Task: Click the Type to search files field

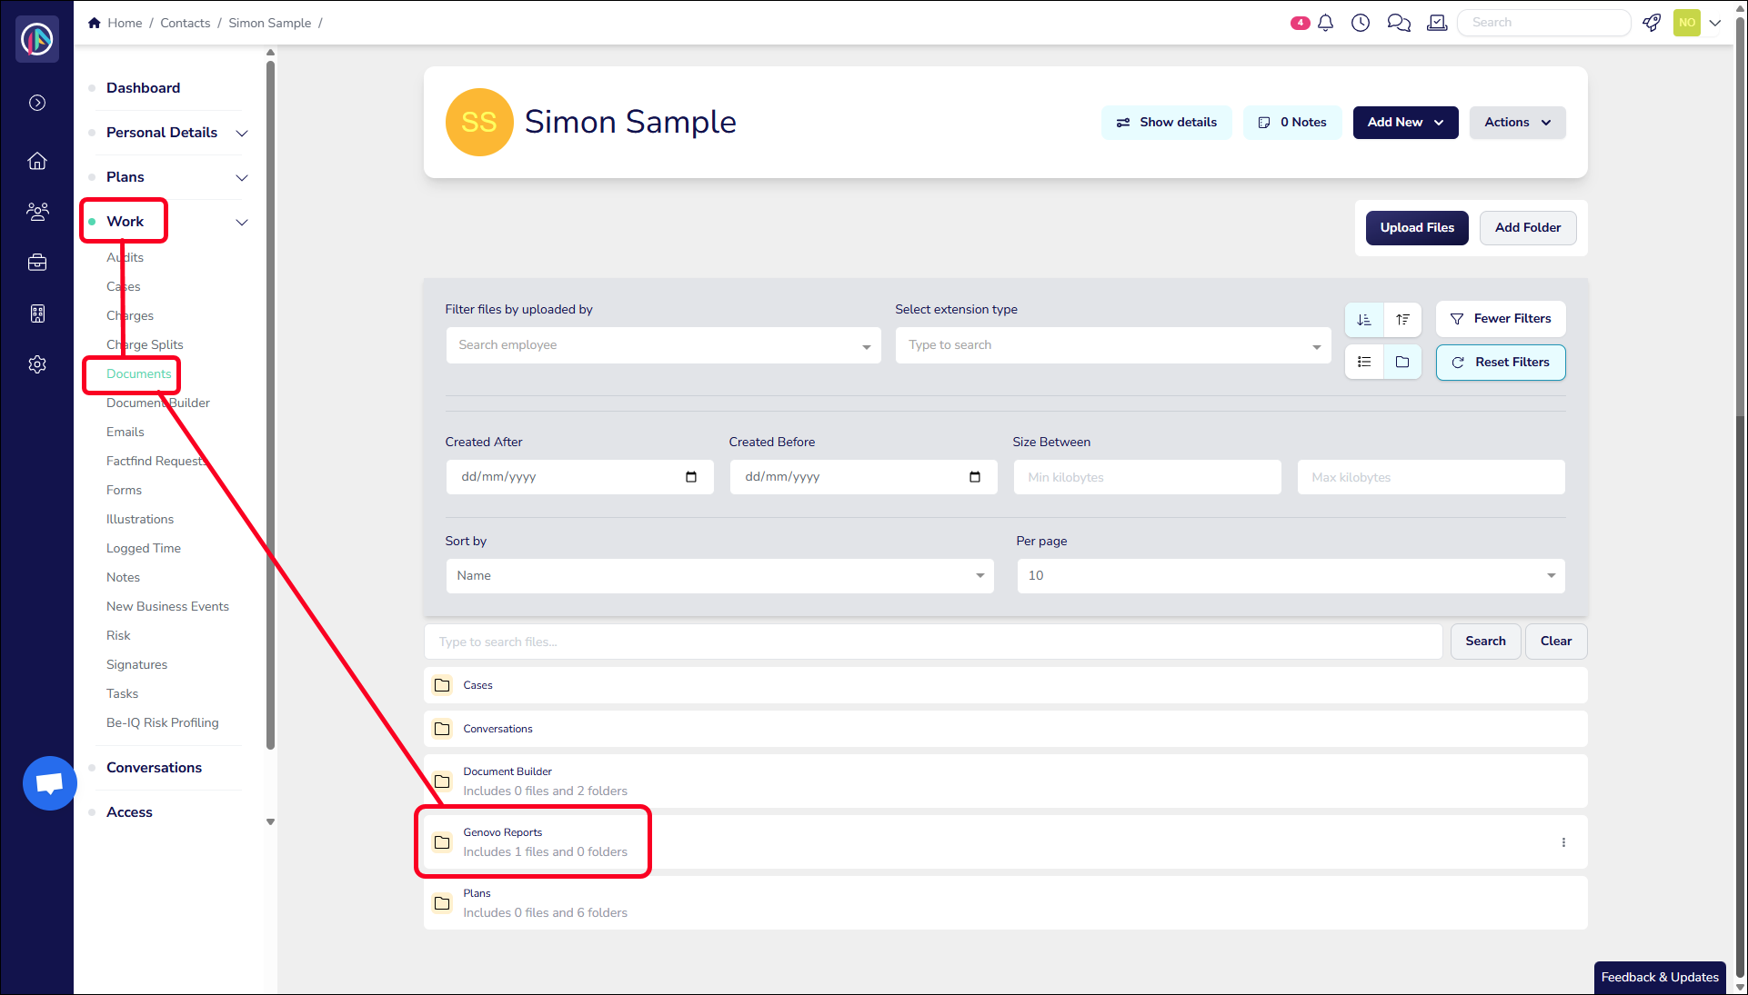Action: (x=932, y=642)
